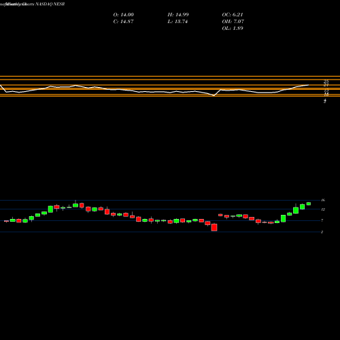Click the 2 price axis label
The image size is (340, 340).
tap(322, 232)
